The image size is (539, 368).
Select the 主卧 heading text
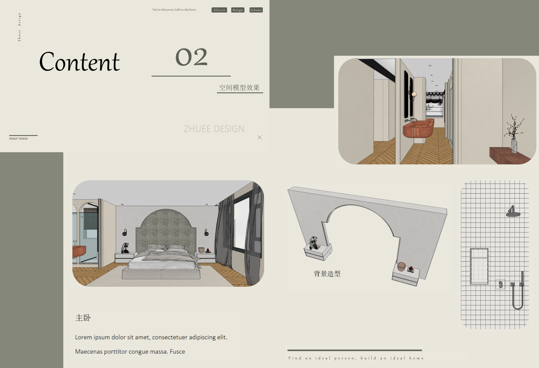83,318
